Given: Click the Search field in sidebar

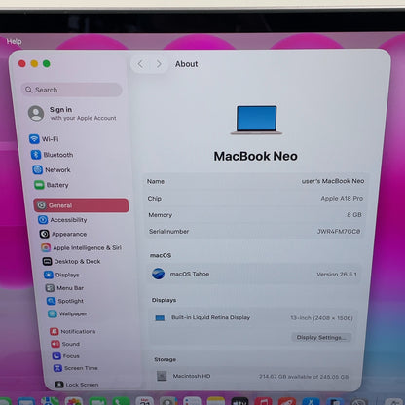Looking at the screenshot, I should click(x=72, y=90).
